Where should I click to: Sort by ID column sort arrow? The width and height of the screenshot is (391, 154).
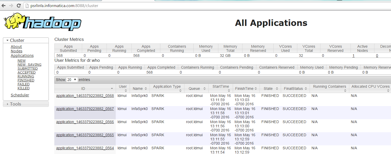point(112,89)
